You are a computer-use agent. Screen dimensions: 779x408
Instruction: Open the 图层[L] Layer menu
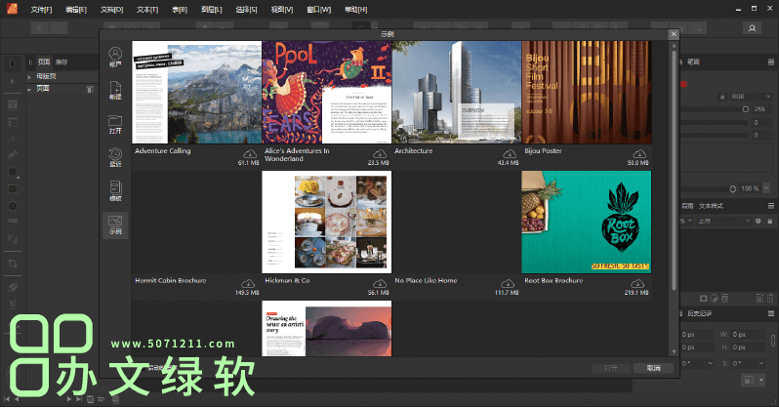tap(212, 10)
